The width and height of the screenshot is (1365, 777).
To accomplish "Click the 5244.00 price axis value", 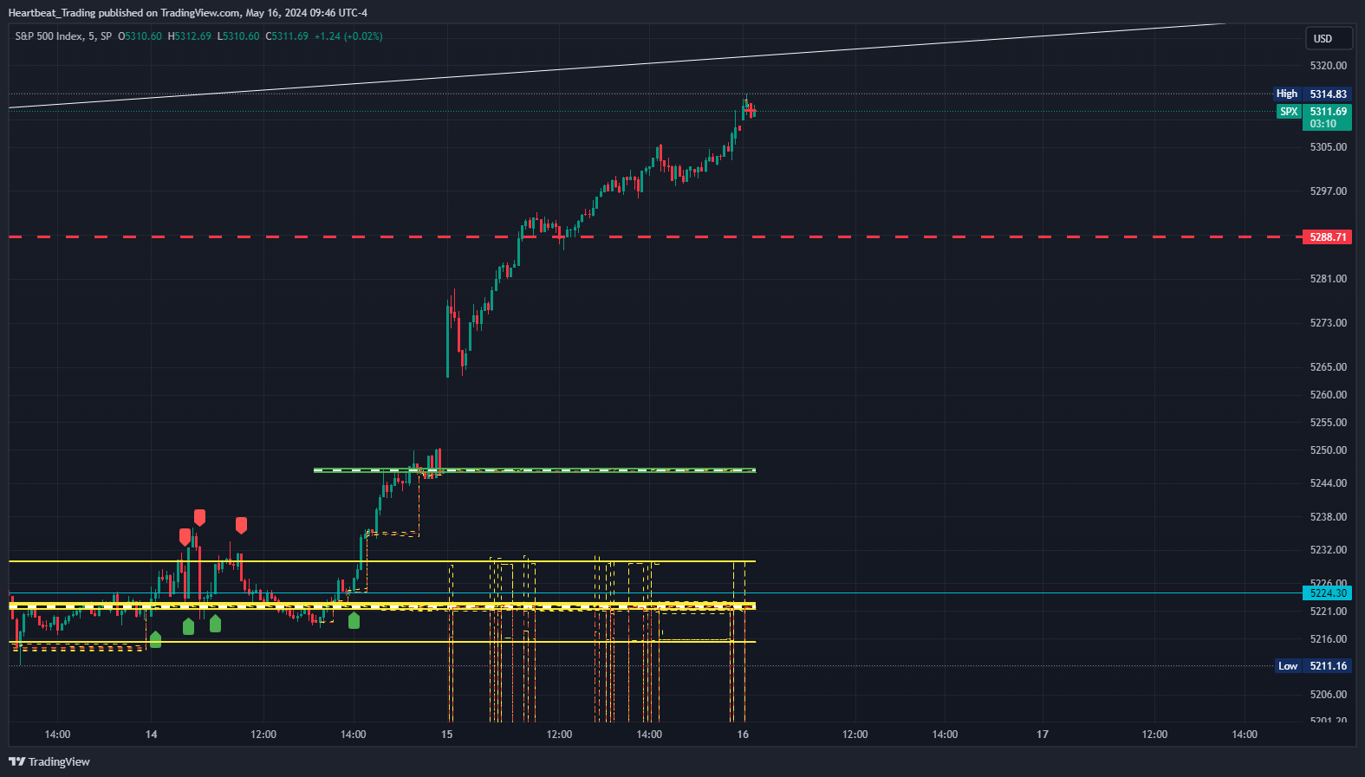I will coord(1328,483).
